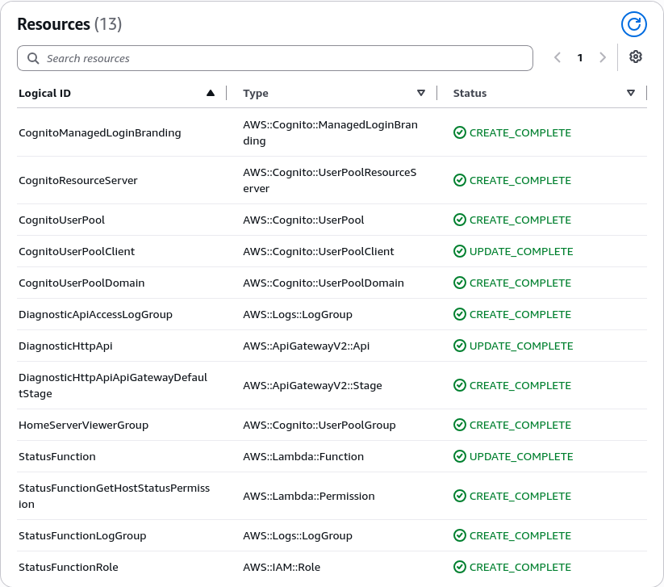
Task: Click AWS::Cognito::UserPool type cell
Action: pos(303,220)
